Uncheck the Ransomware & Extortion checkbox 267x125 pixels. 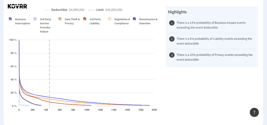[x=134, y=19]
